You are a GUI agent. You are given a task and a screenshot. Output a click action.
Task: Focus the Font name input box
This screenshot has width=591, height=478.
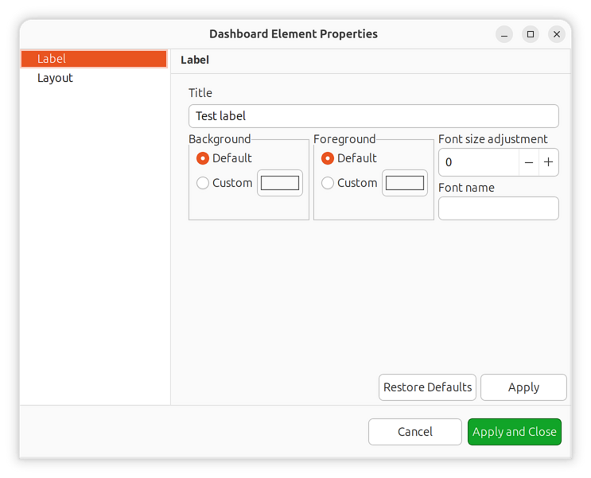pyautogui.click(x=498, y=208)
